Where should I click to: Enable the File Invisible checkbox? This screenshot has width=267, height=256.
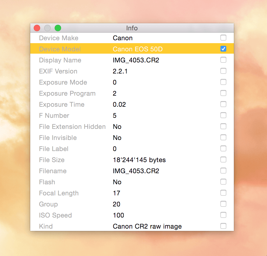point(223,137)
